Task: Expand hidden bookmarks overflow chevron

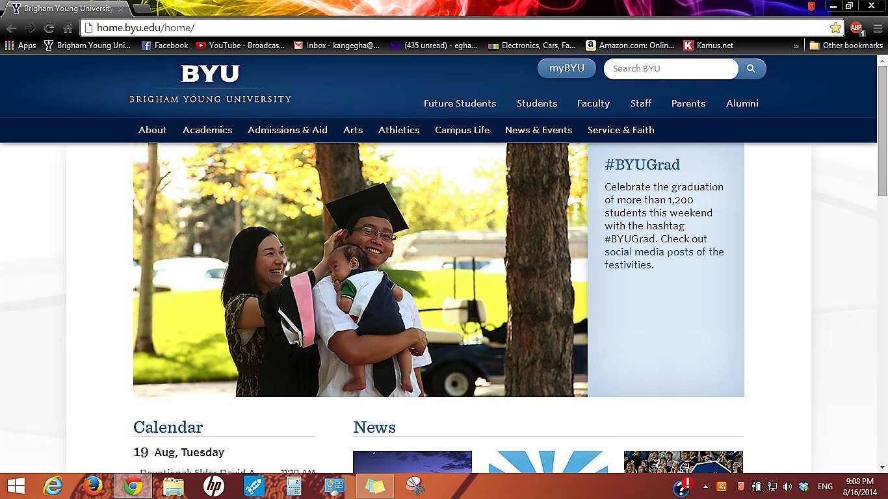Action: (x=796, y=45)
